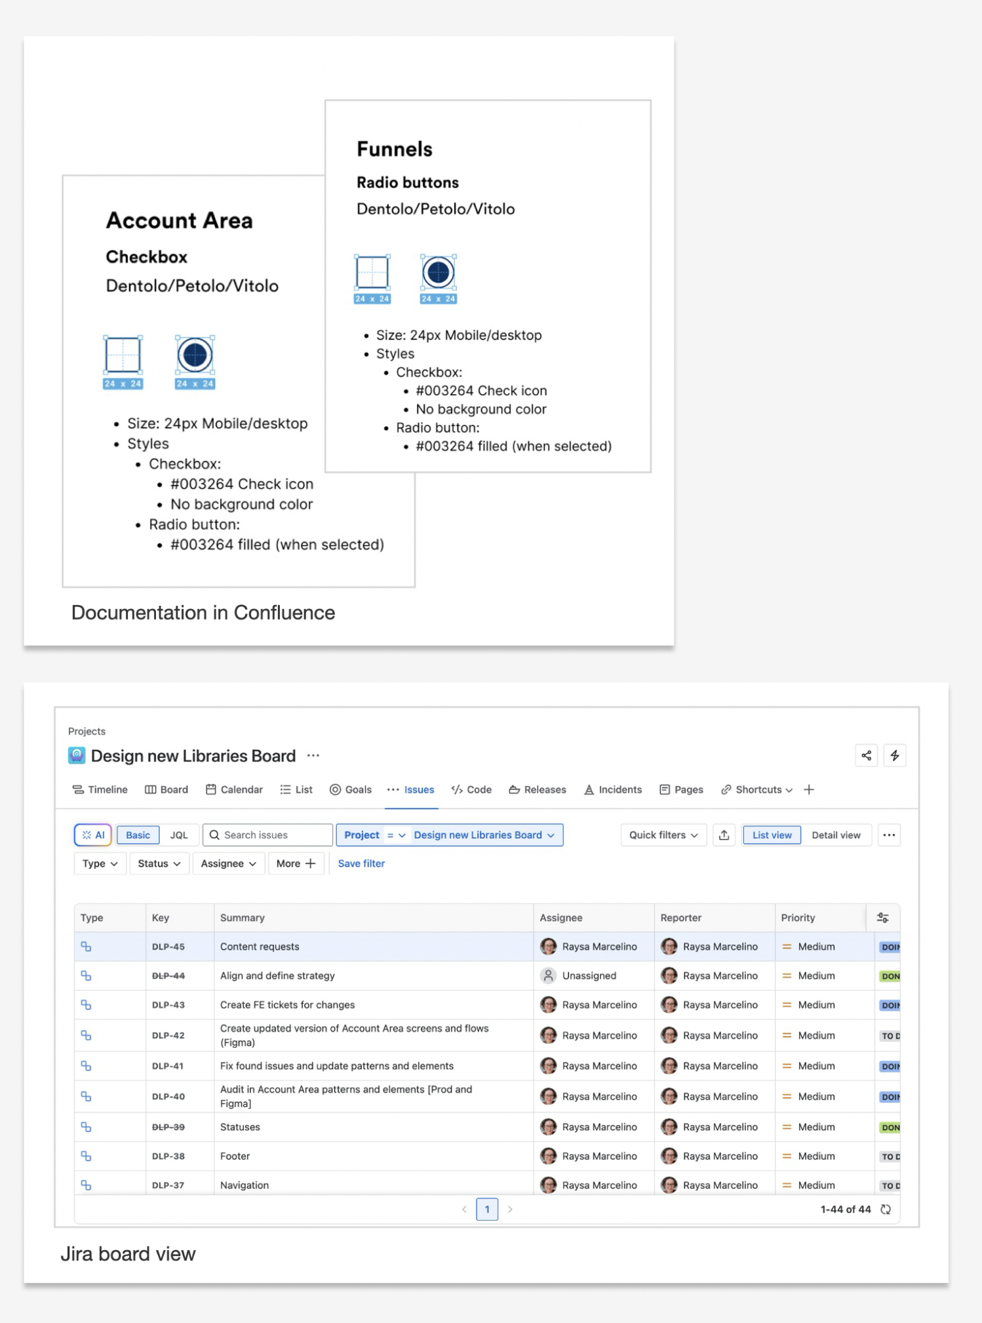Open the Releases tab
The height and width of the screenshot is (1323, 982).
538,789
